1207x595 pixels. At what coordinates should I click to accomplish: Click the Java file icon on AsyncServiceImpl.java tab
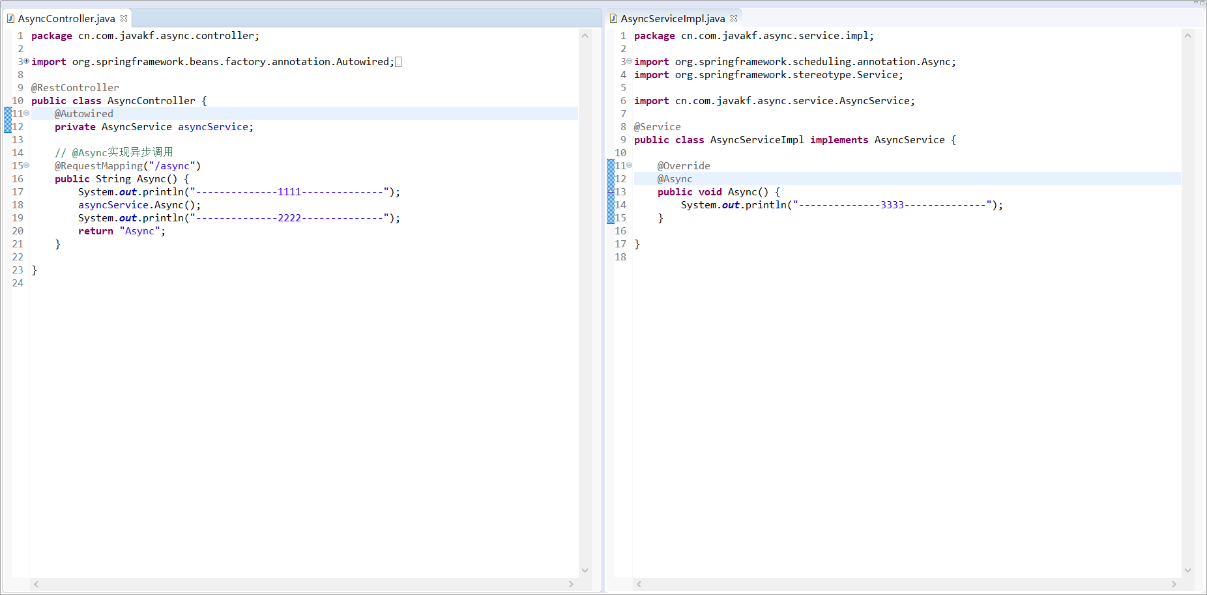(613, 18)
